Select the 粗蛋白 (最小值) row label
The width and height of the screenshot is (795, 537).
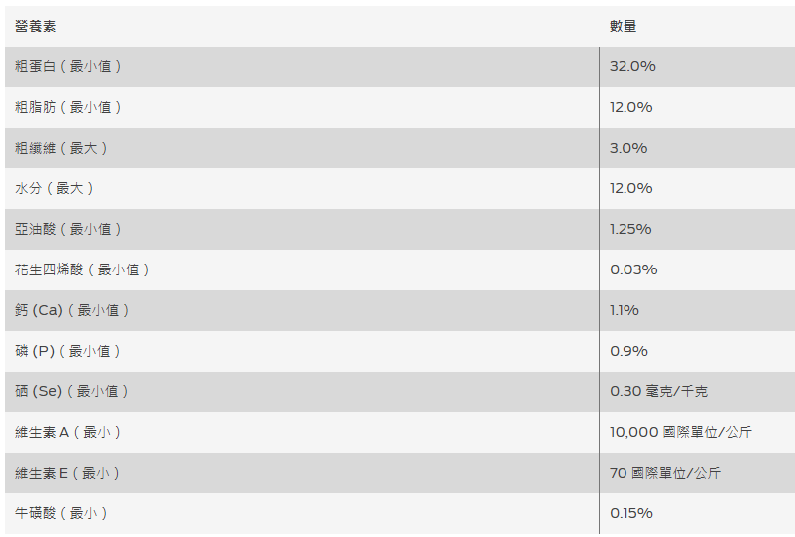68,66
